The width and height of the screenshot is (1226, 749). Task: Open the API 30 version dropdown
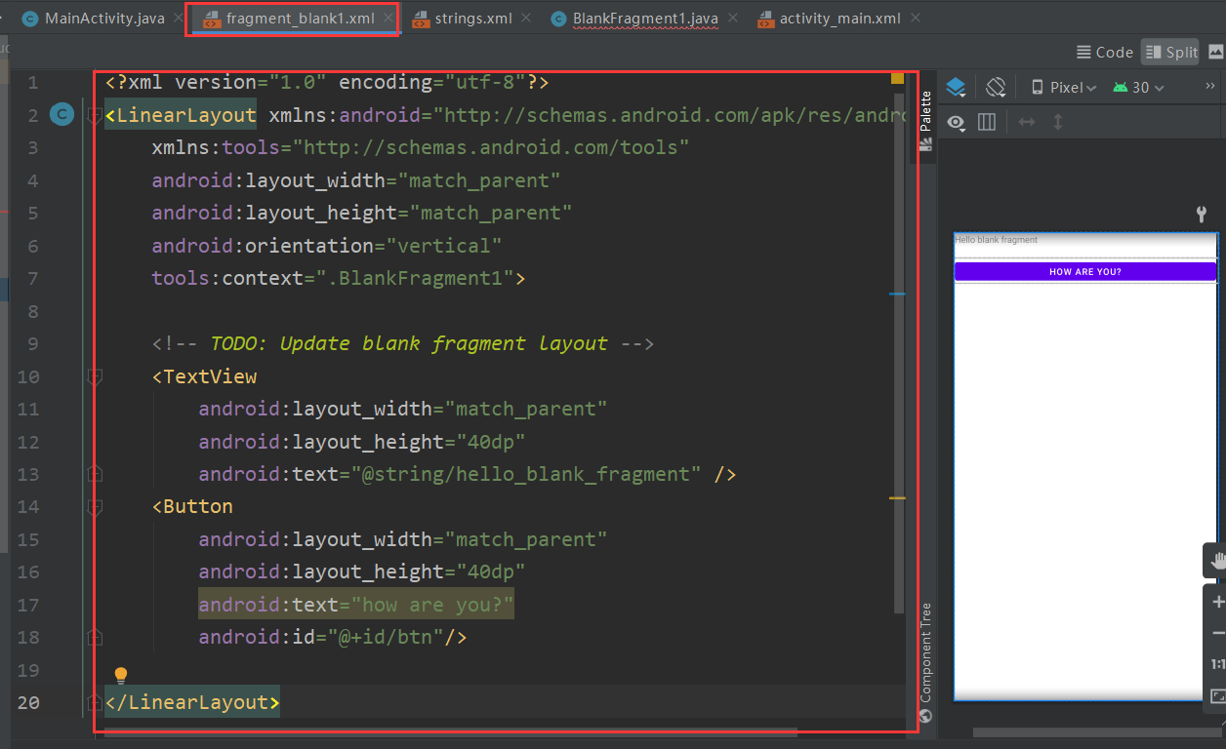click(1138, 88)
